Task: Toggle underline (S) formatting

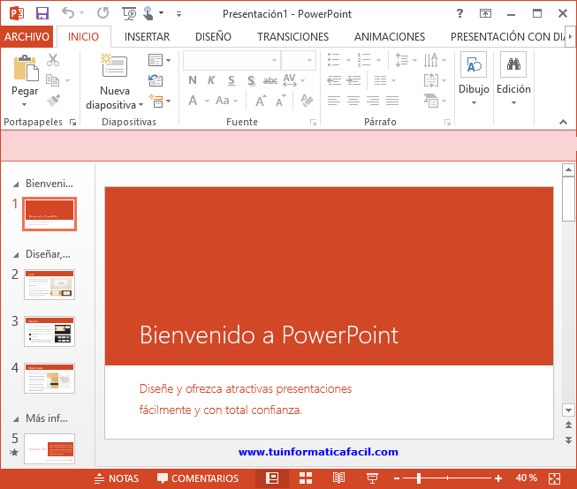Action: [232, 80]
